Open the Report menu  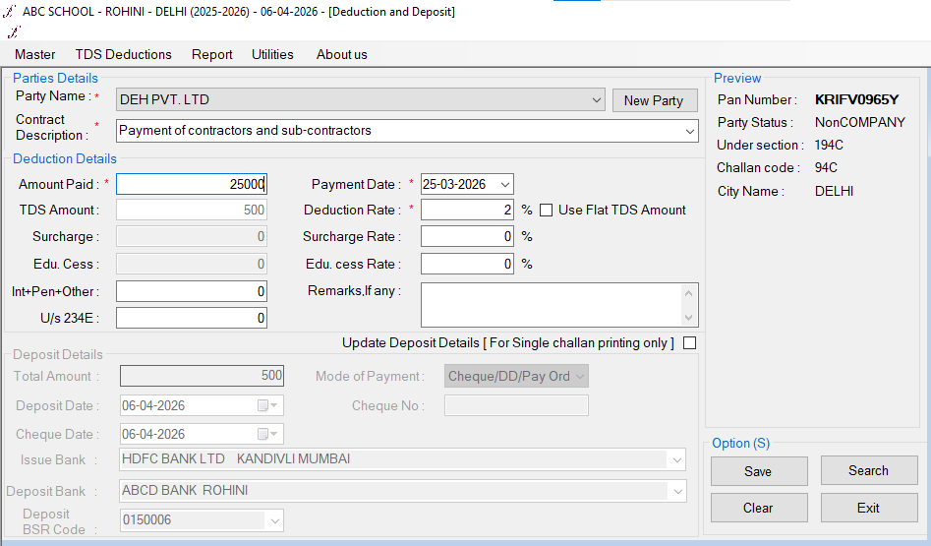point(211,54)
